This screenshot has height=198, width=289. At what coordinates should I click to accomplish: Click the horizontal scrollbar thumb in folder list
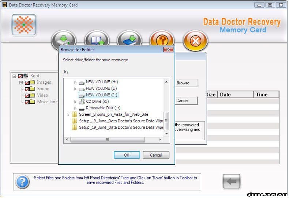pyautogui.click(x=108, y=140)
